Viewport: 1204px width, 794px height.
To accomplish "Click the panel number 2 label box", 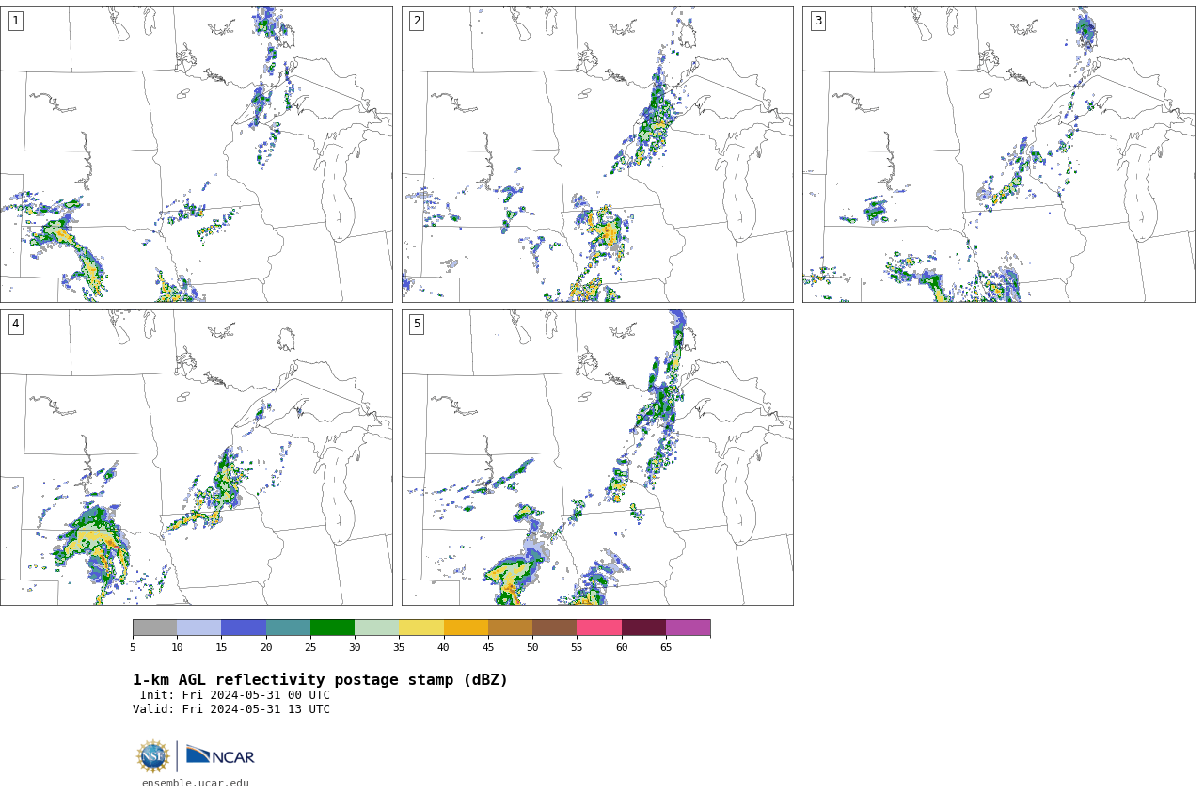I will click(x=417, y=21).
